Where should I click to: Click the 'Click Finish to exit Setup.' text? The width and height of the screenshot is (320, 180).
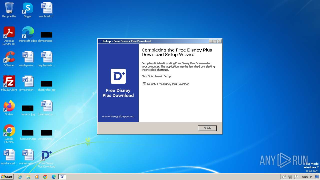tap(156, 76)
